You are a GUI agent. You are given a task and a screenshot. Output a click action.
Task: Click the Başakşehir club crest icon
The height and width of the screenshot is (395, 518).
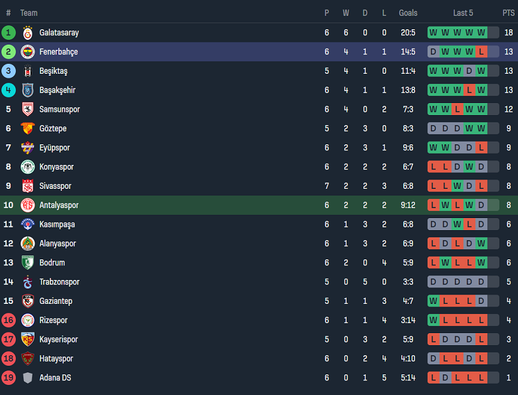tap(28, 90)
